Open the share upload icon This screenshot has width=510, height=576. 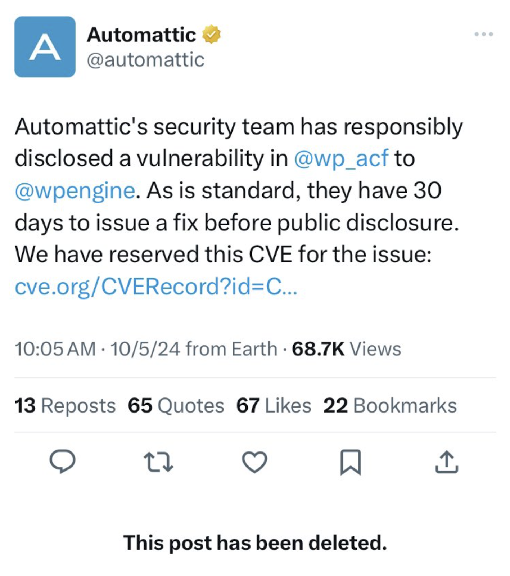pyautogui.click(x=446, y=462)
